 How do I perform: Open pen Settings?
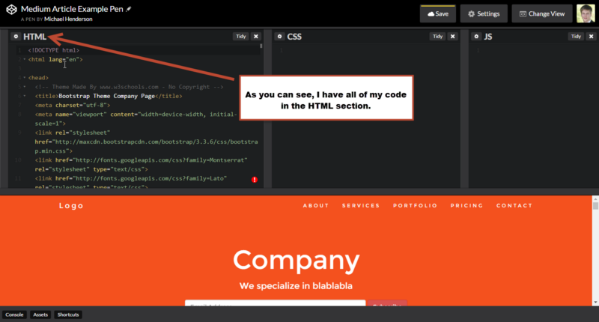(483, 13)
